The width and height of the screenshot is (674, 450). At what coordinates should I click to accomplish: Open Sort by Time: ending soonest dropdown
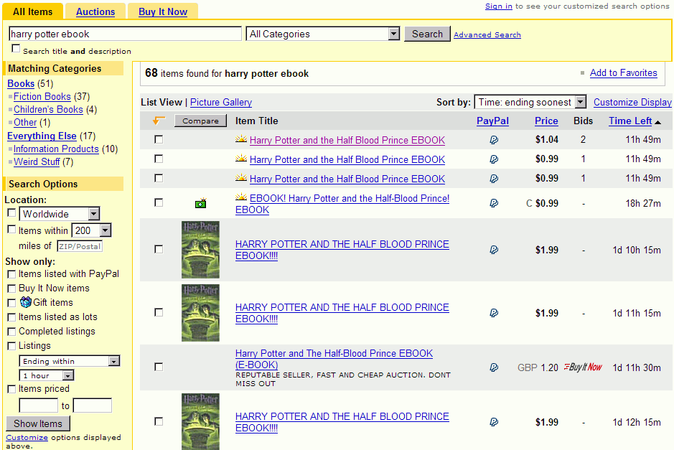530,102
